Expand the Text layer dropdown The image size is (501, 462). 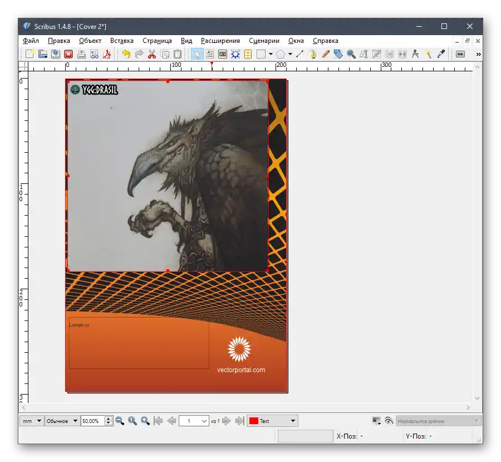click(x=272, y=421)
